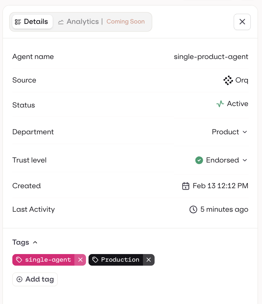Remove the single-agent tag
The width and height of the screenshot is (262, 304).
80,259
